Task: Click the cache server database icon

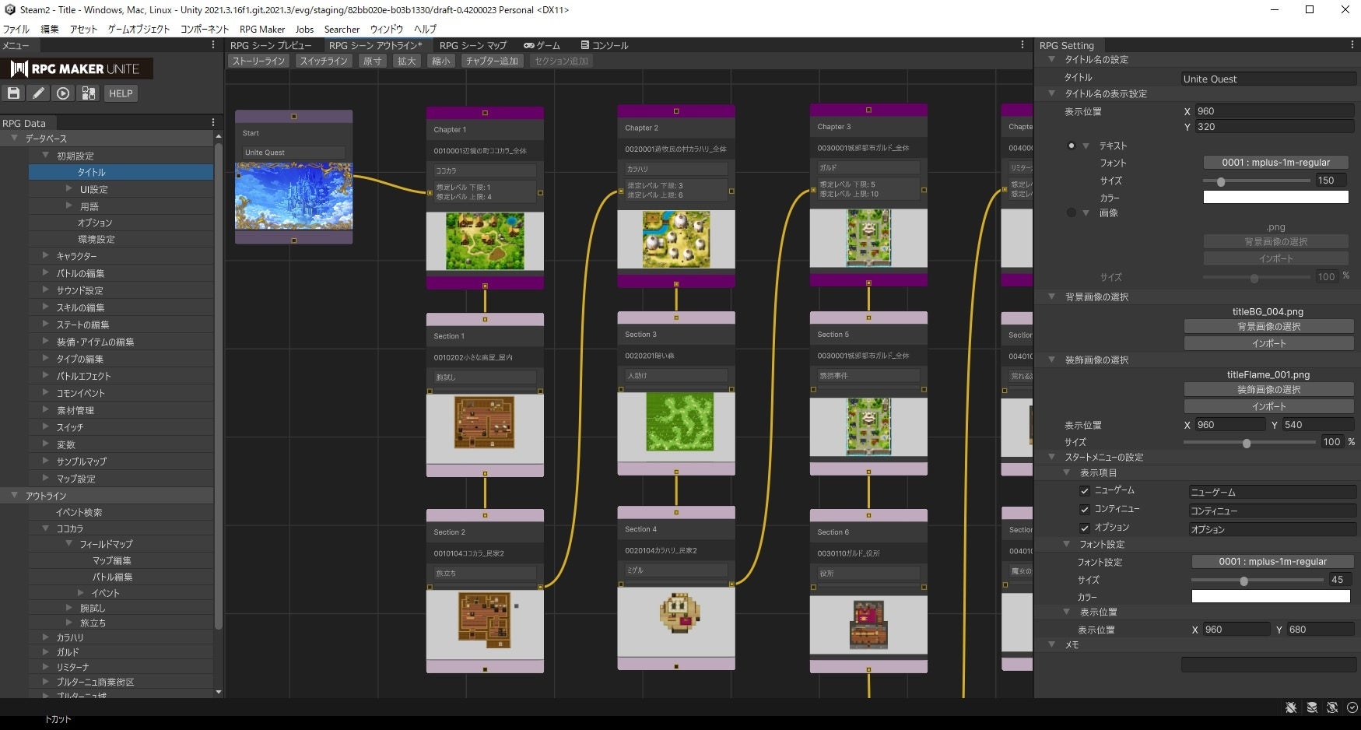Action: pos(1312,707)
